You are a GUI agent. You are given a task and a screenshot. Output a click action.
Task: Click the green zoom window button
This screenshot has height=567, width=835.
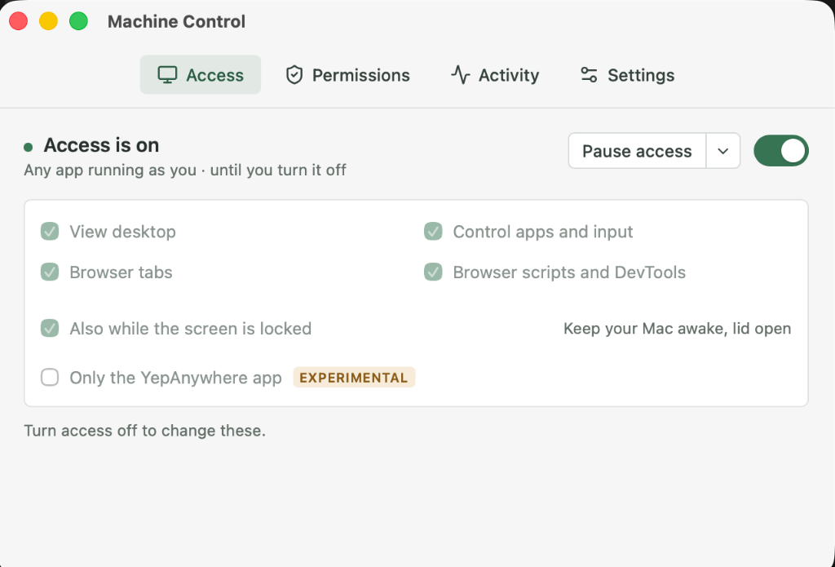coord(79,21)
